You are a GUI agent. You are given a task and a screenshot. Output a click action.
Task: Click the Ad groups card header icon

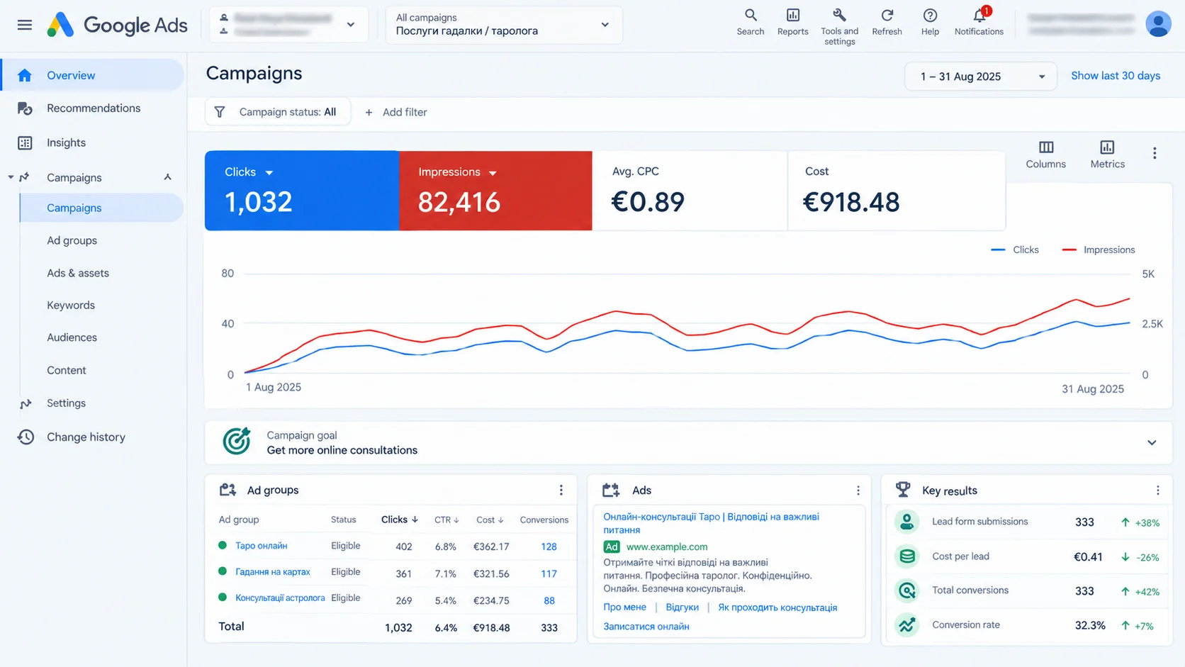[x=228, y=490]
